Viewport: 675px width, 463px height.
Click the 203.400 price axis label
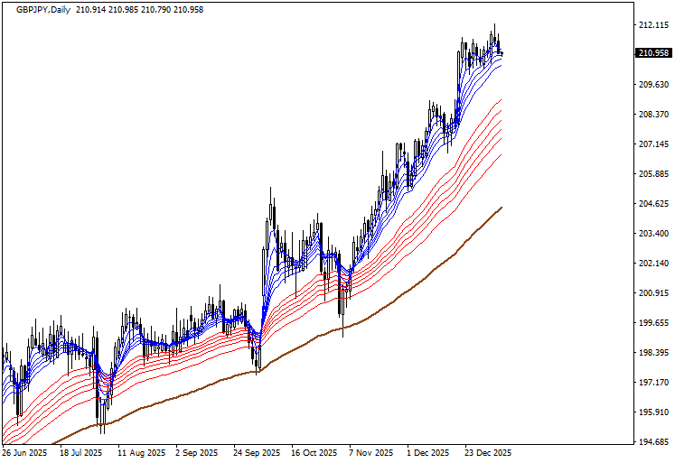point(652,234)
